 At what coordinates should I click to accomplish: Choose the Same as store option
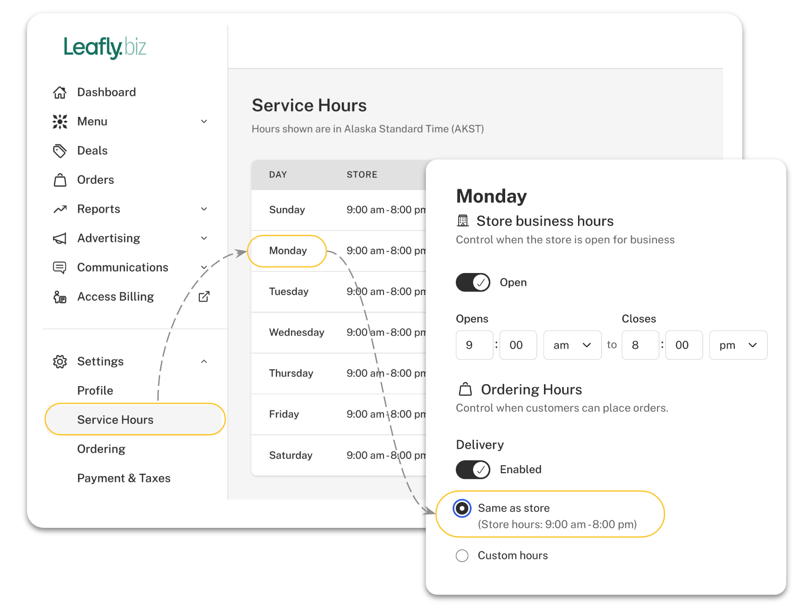462,509
